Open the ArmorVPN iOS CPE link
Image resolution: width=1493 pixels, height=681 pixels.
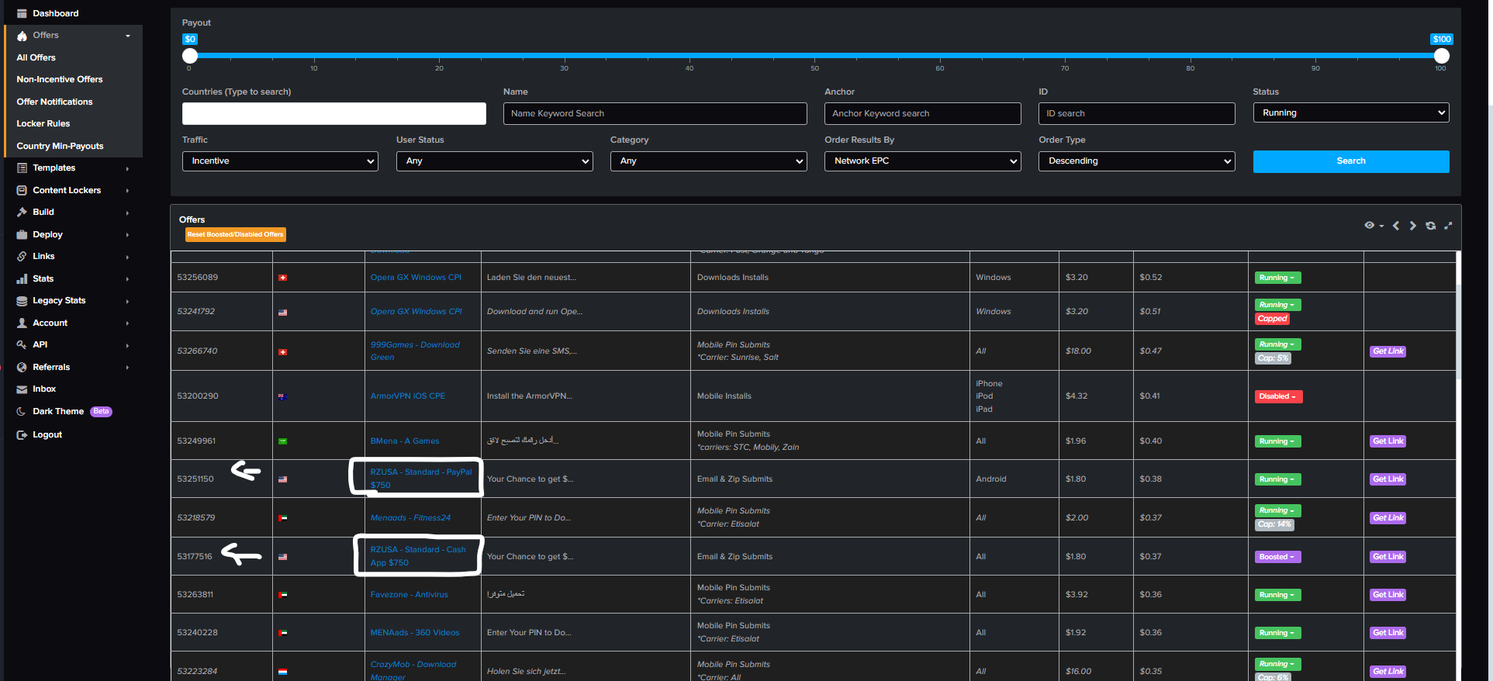click(408, 396)
